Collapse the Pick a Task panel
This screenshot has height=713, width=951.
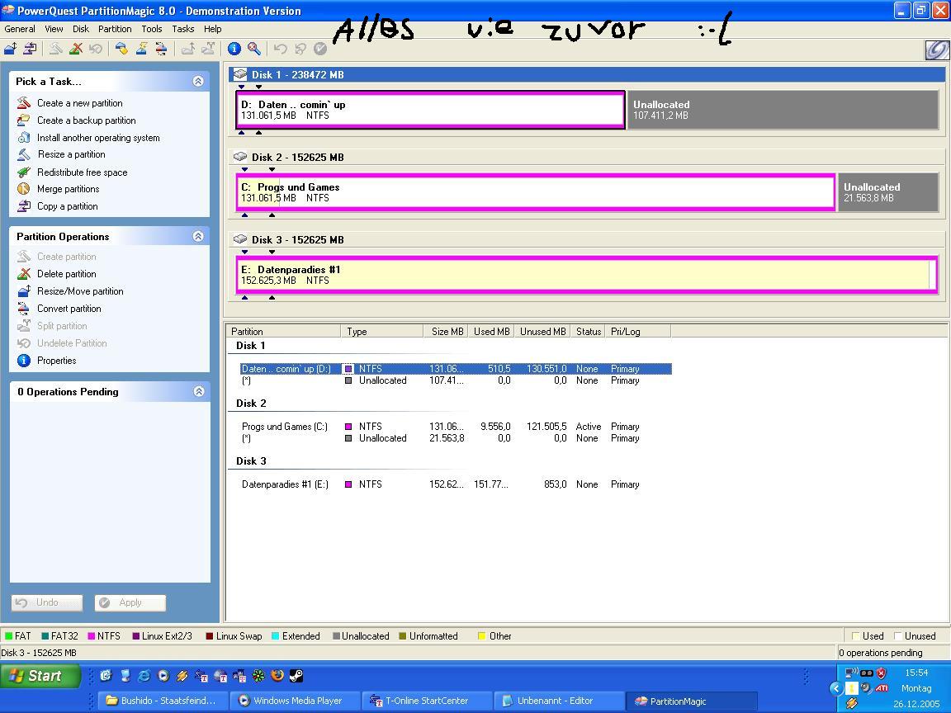click(198, 81)
